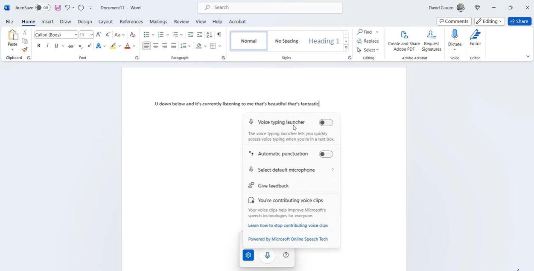Screen dimensions: 534x271
Task: Open Select default microphone submenu
Action: [x=292, y=170]
